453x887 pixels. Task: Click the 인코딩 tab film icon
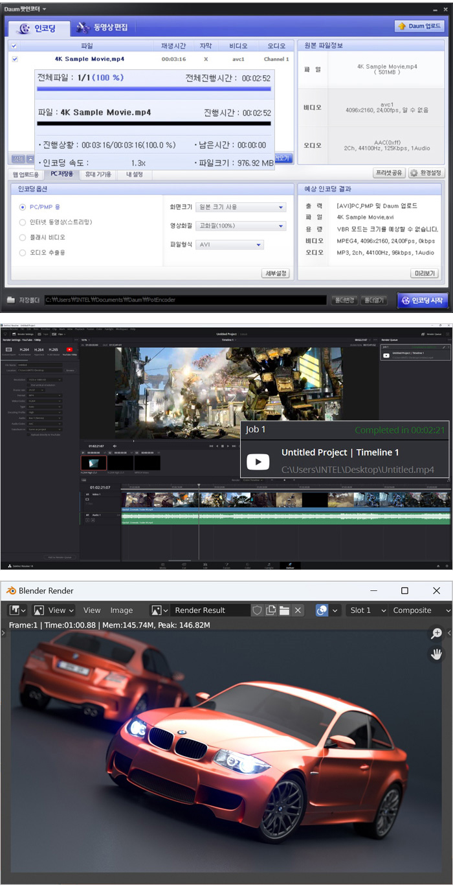(x=24, y=28)
